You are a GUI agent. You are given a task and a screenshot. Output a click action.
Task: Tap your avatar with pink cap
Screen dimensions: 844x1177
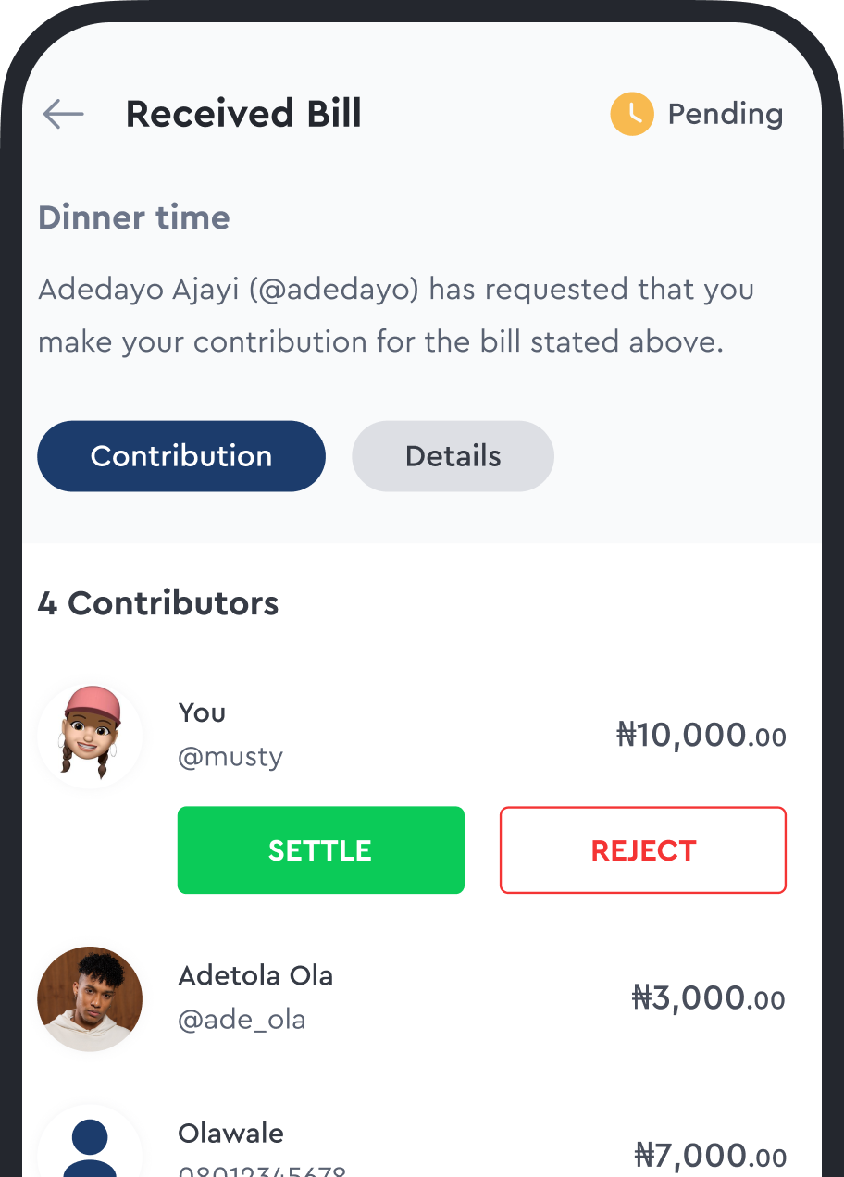(x=90, y=736)
